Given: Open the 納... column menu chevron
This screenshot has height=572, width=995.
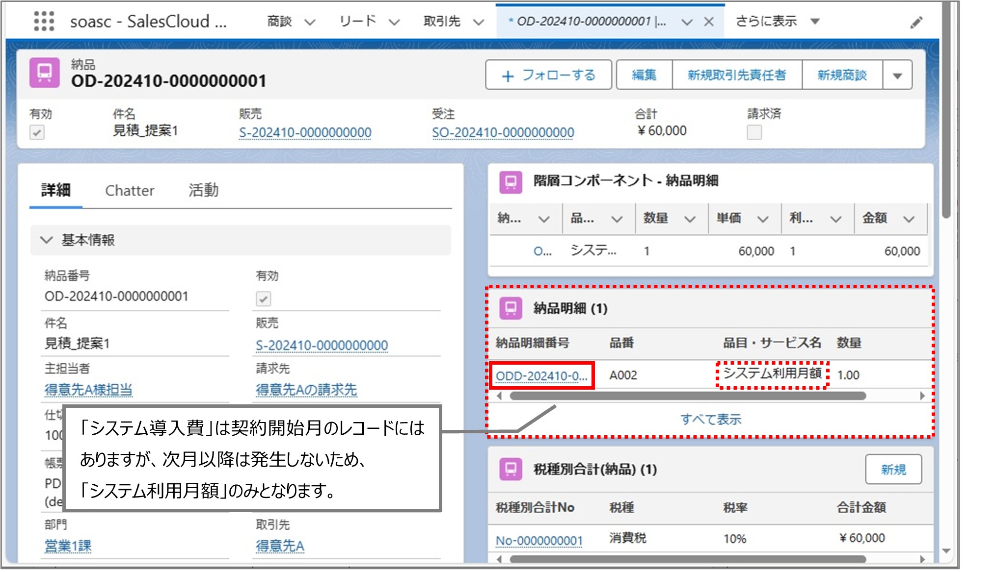Looking at the screenshot, I should pos(544,219).
